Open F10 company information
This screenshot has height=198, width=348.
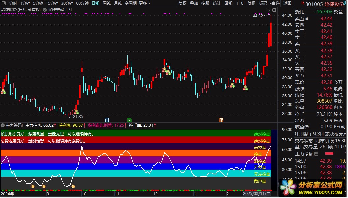(240, 3)
